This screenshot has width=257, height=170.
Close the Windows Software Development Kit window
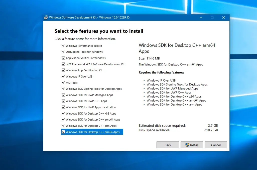[224, 17]
